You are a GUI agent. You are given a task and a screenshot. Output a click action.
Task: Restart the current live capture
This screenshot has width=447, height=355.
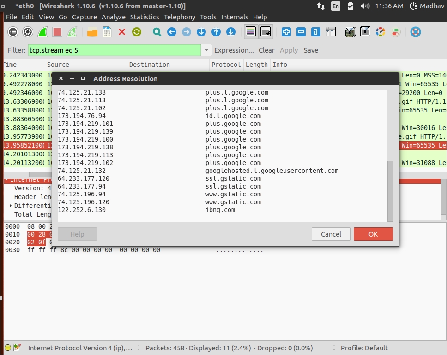pos(72,32)
